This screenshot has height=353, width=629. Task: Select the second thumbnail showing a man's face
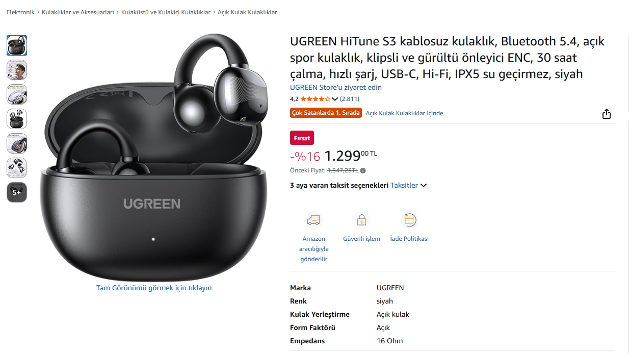17,70
